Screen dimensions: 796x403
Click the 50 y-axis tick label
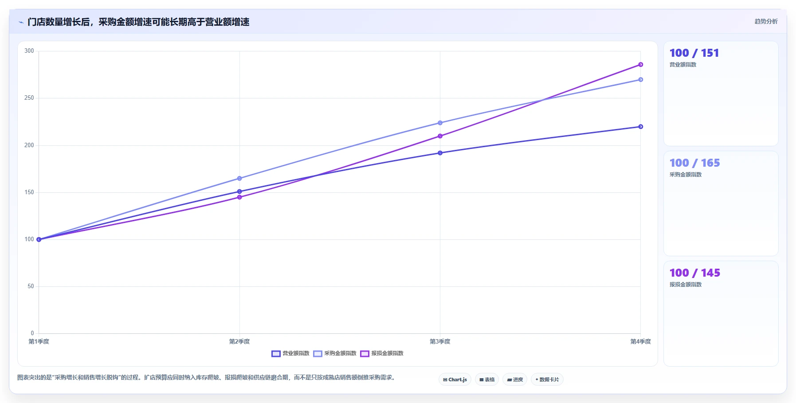31,286
